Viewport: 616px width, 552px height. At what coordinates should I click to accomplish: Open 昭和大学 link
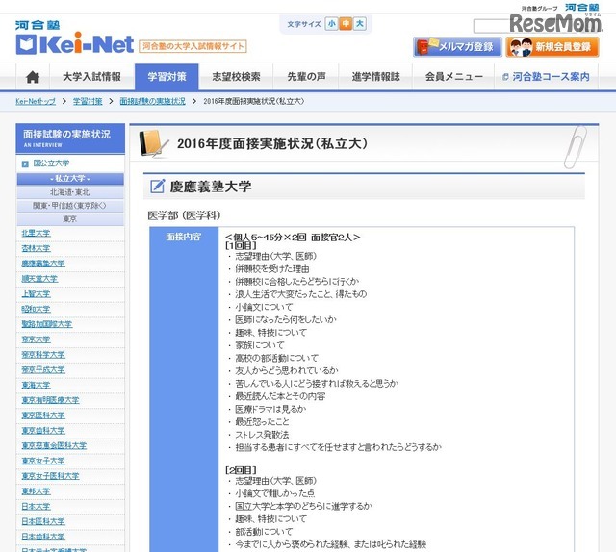(x=36, y=310)
